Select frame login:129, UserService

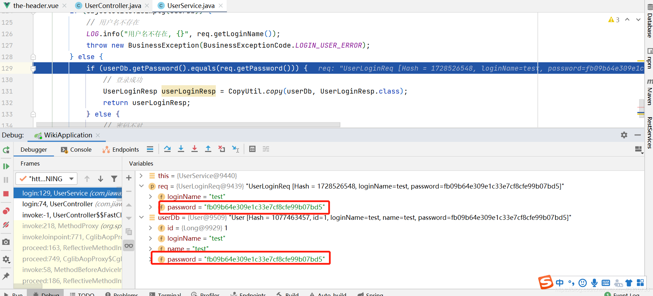[68, 193]
